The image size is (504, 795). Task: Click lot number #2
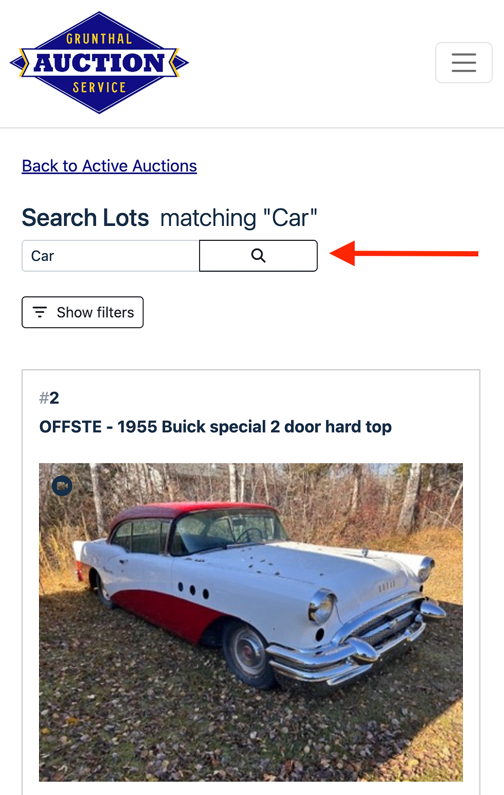tap(49, 398)
